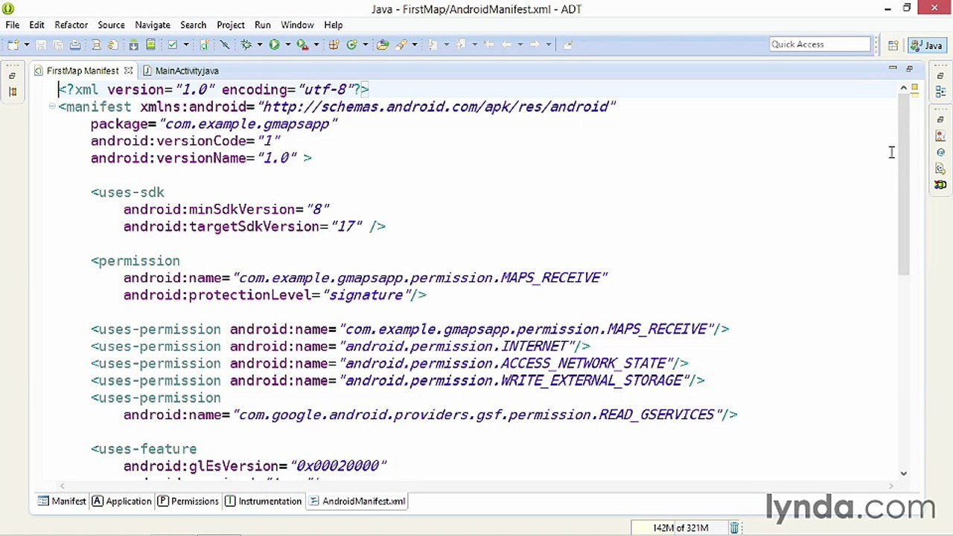Click the heap status 142M of 321M
953x536 pixels.
[680, 528]
